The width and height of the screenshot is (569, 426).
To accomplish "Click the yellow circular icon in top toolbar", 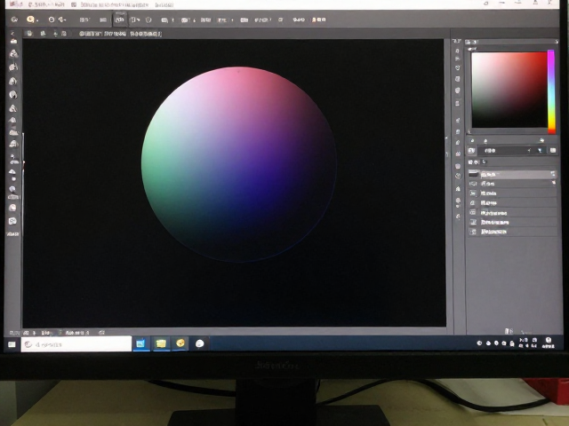I will pyautogui.click(x=30, y=20).
